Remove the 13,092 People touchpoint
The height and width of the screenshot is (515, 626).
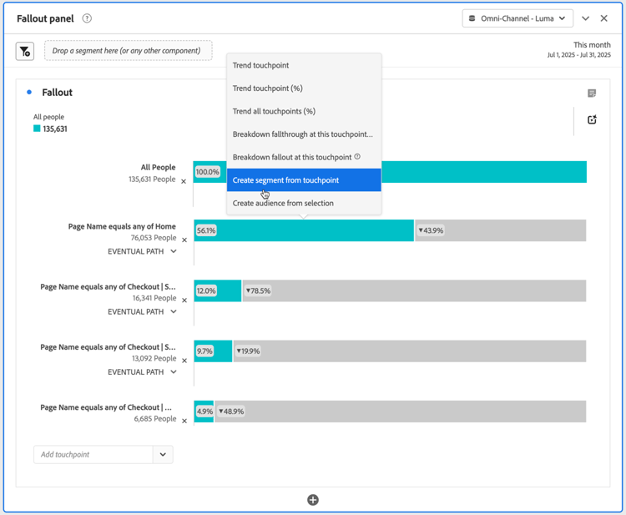184,361
